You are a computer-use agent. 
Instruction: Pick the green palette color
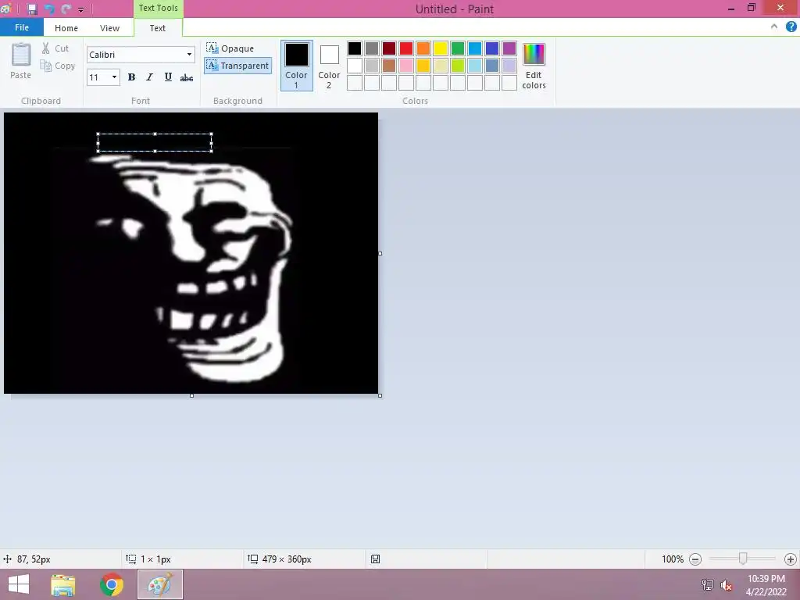click(x=458, y=48)
